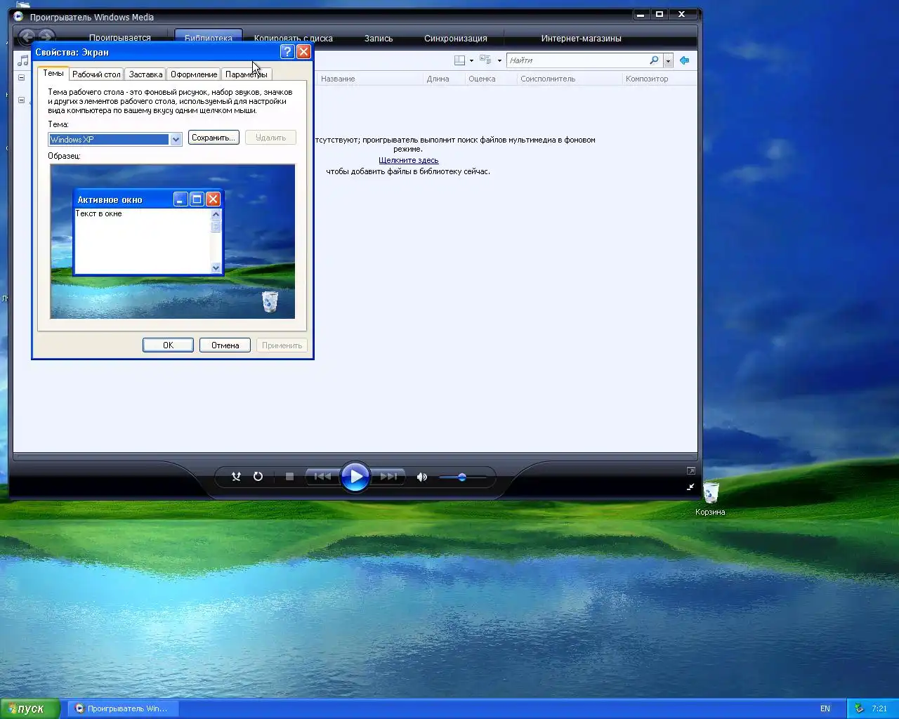Open the Библиотека tab

(x=209, y=38)
